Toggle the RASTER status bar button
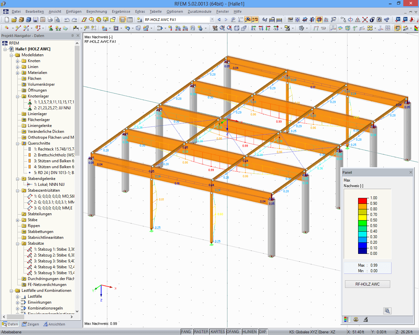Image resolution: width=419 pixels, height=335 pixels. [201, 332]
